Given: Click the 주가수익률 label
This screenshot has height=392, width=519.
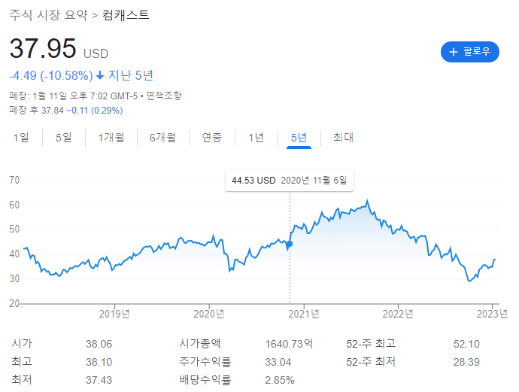Looking at the screenshot, I should (x=205, y=362).
